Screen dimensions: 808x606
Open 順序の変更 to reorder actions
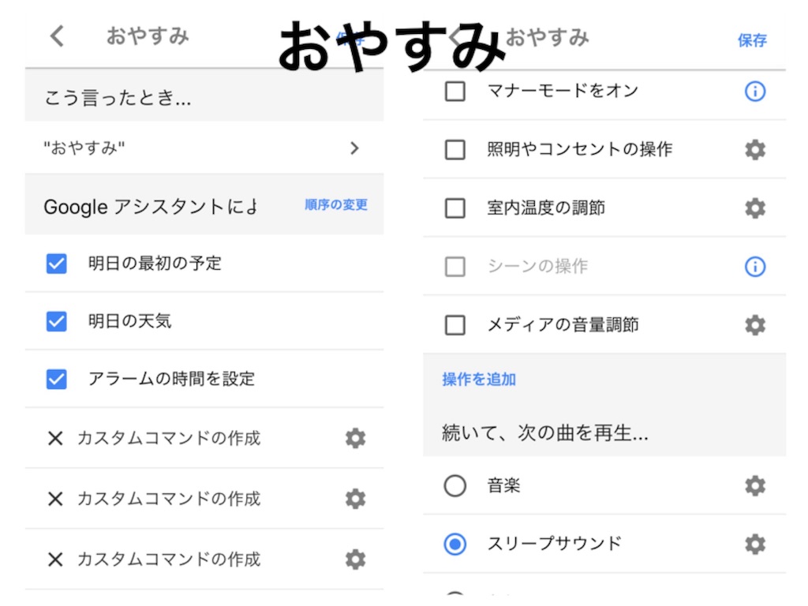335,206
